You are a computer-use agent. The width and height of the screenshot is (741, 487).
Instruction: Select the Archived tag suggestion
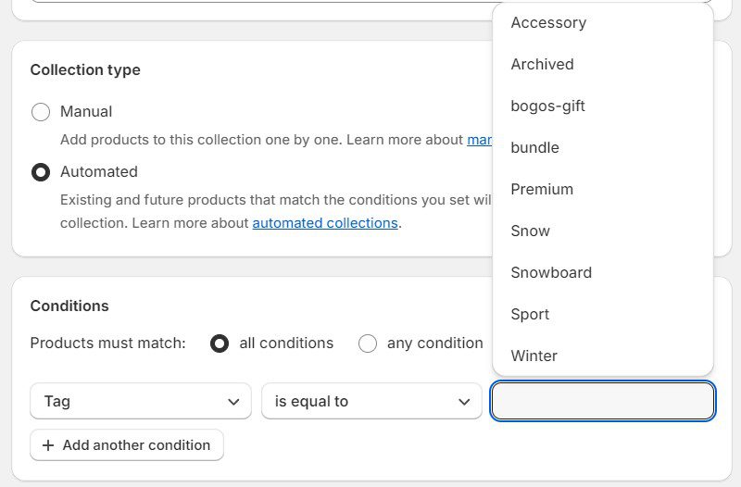click(543, 65)
